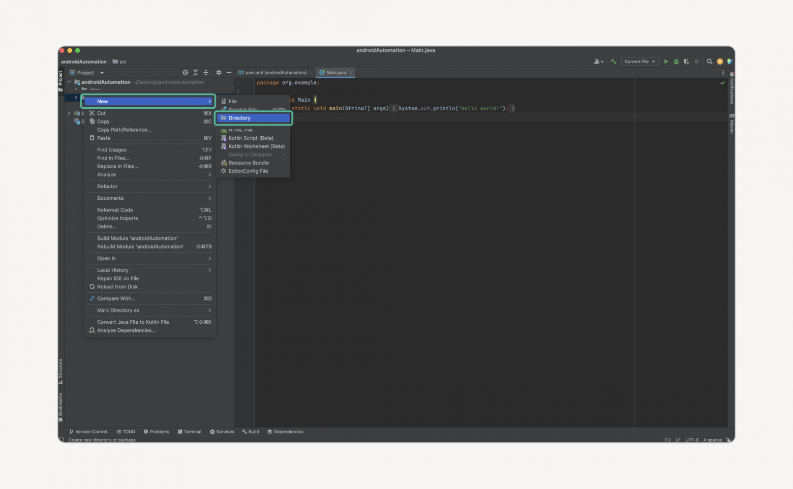Open the Notifications side panel
Screen dimensions: 793x489
pyautogui.click(x=732, y=88)
